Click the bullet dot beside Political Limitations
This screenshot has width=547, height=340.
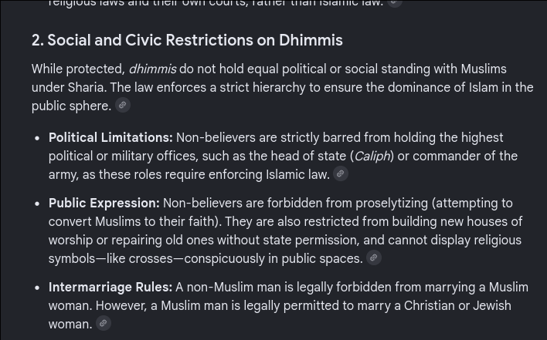coord(37,138)
